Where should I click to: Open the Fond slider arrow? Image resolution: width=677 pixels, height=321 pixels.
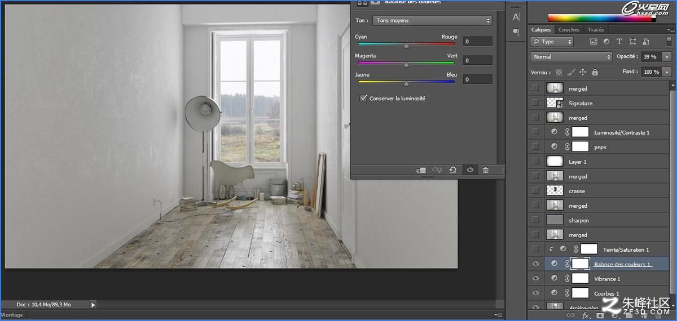point(667,72)
